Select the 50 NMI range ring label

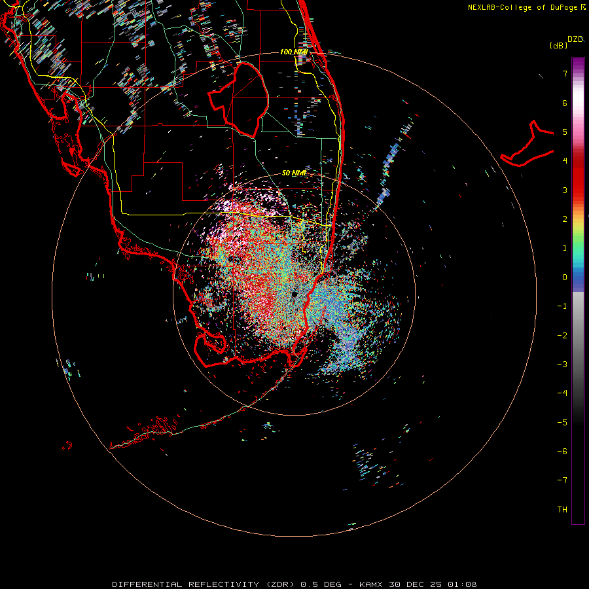click(294, 173)
